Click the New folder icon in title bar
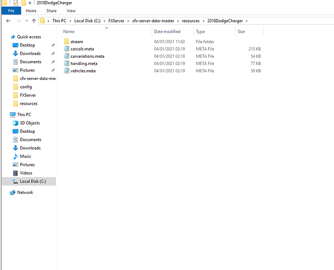The width and height of the screenshot is (334, 270). pos(23,3)
